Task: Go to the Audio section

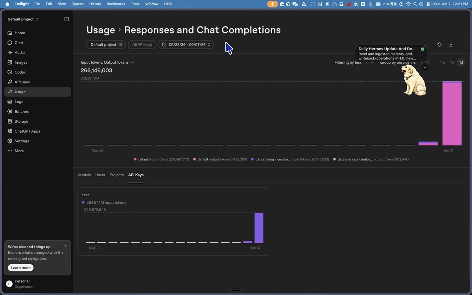Action: (x=37, y=52)
